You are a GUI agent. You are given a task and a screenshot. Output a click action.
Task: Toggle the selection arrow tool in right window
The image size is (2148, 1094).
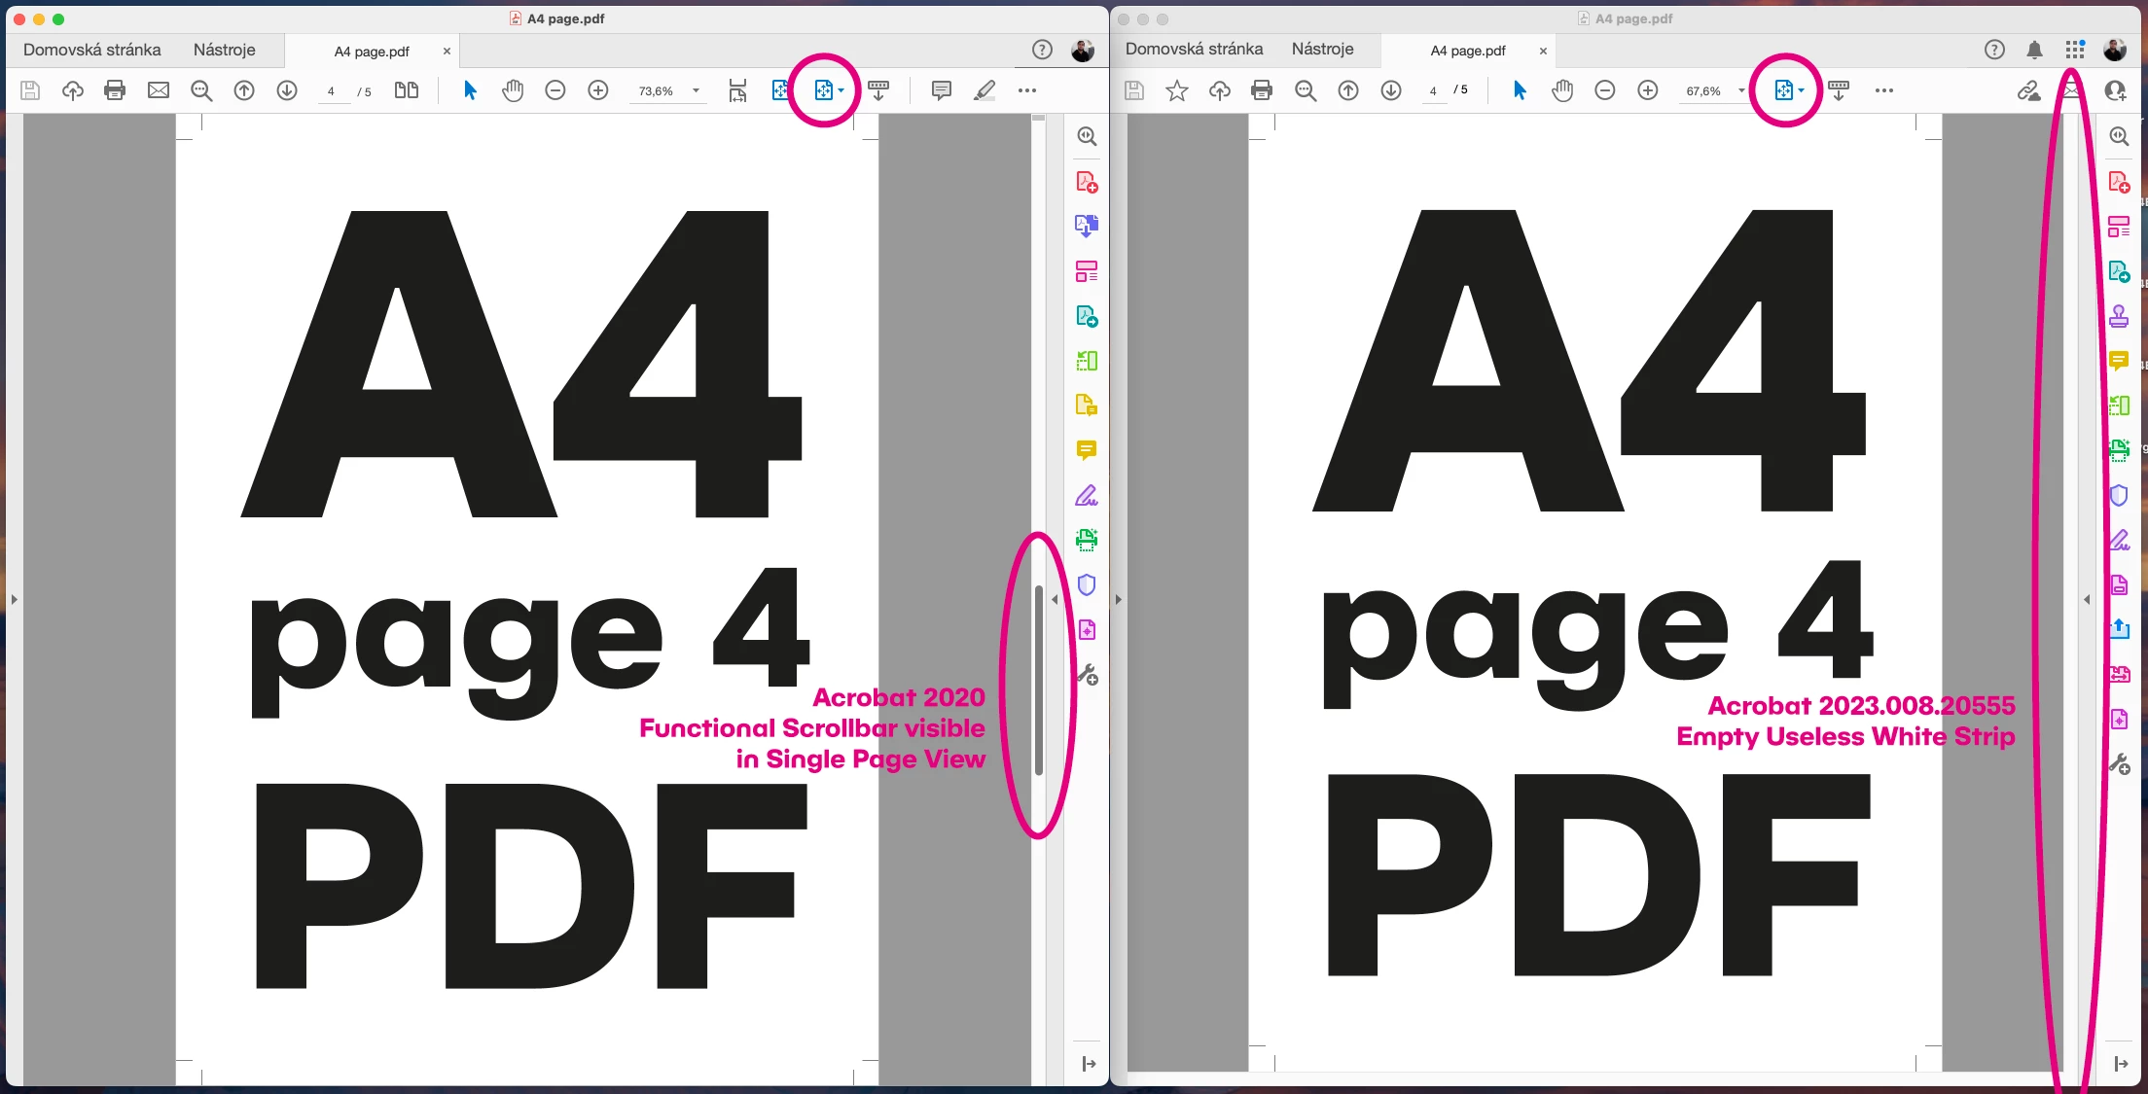pyautogui.click(x=1520, y=90)
